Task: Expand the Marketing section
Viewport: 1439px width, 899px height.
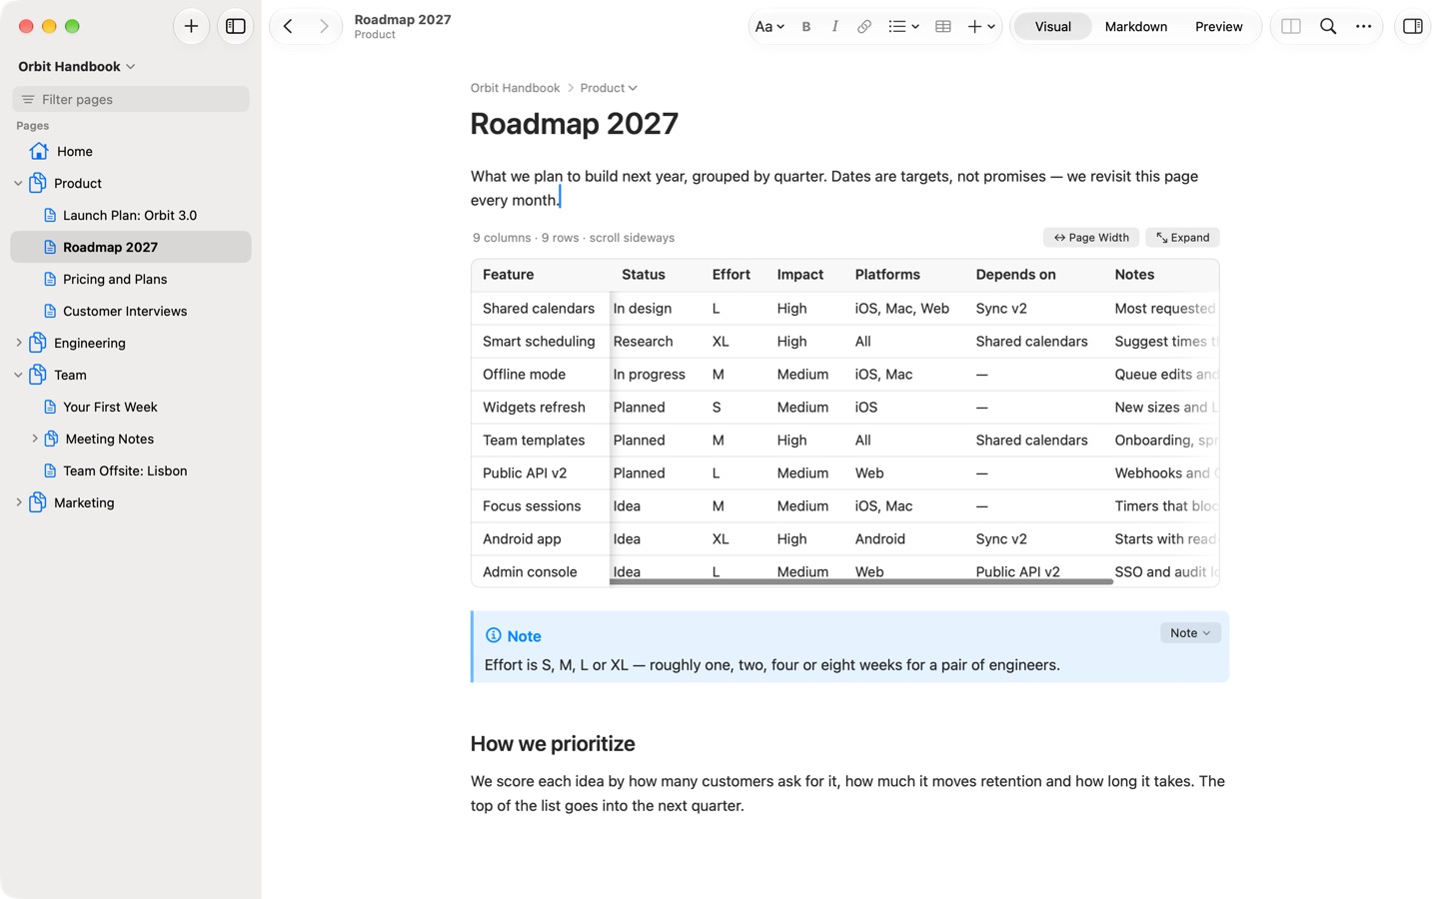Action: coord(18,503)
